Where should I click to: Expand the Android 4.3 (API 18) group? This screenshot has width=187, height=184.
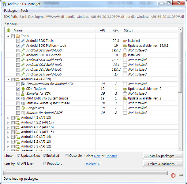click(x=8, y=118)
